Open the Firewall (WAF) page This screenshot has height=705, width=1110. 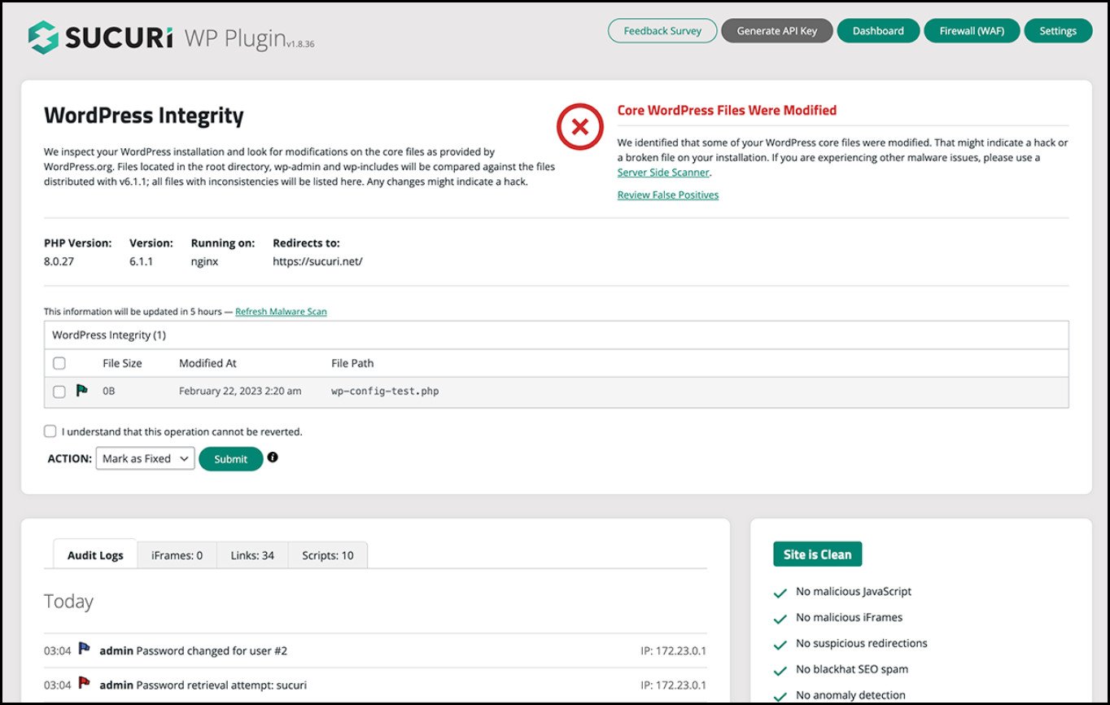click(x=971, y=31)
